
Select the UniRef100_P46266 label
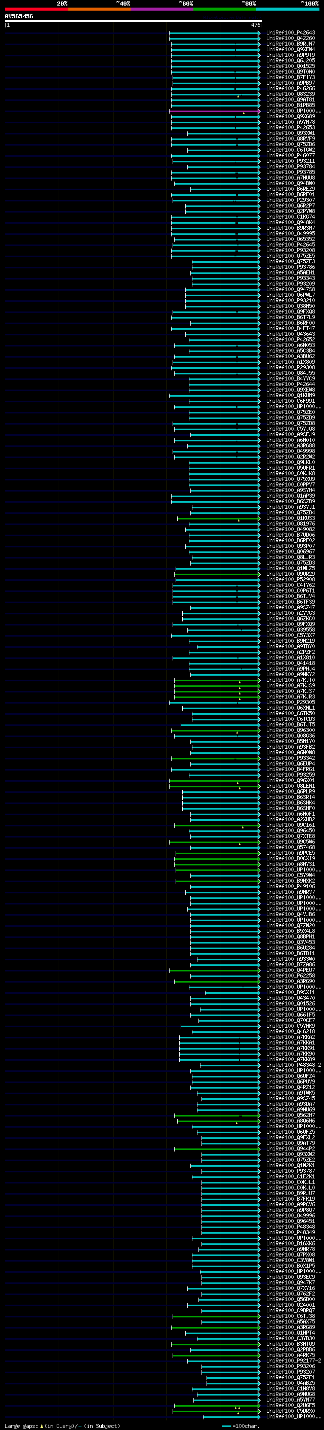tap(291, 88)
